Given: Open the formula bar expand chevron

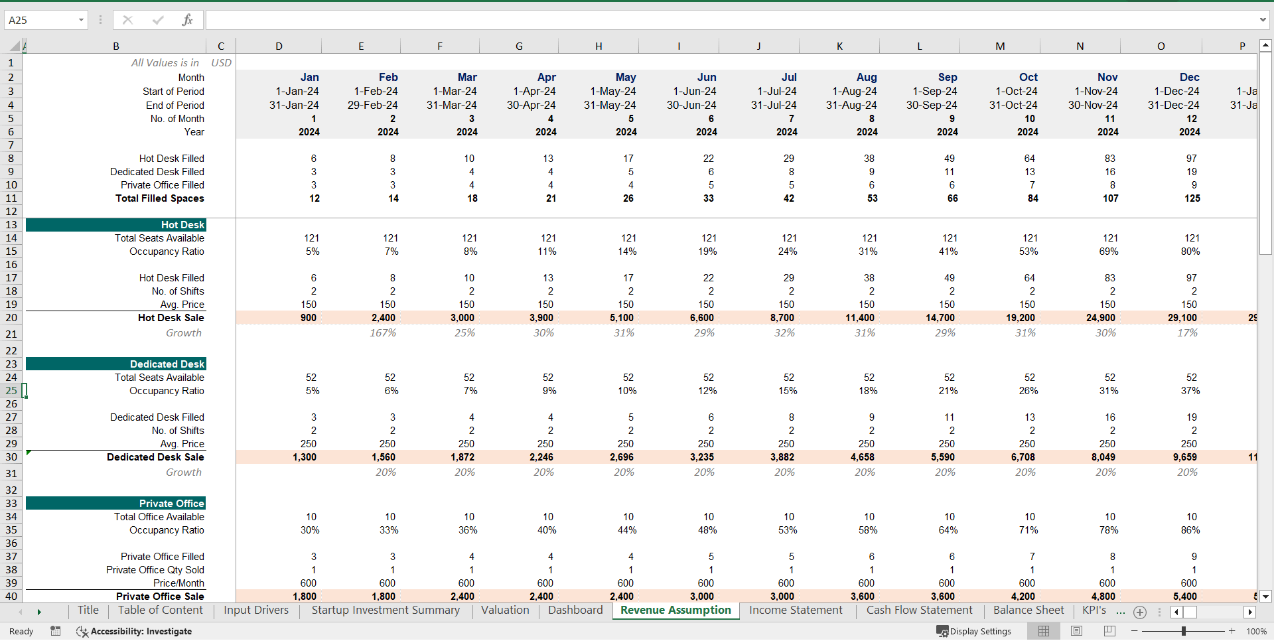Looking at the screenshot, I should [x=1261, y=20].
